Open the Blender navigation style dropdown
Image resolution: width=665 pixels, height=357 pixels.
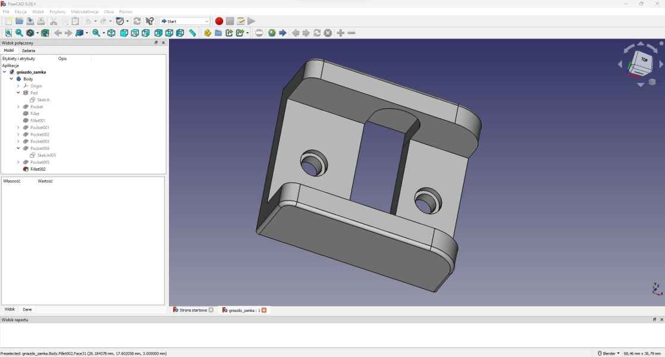(x=608, y=353)
